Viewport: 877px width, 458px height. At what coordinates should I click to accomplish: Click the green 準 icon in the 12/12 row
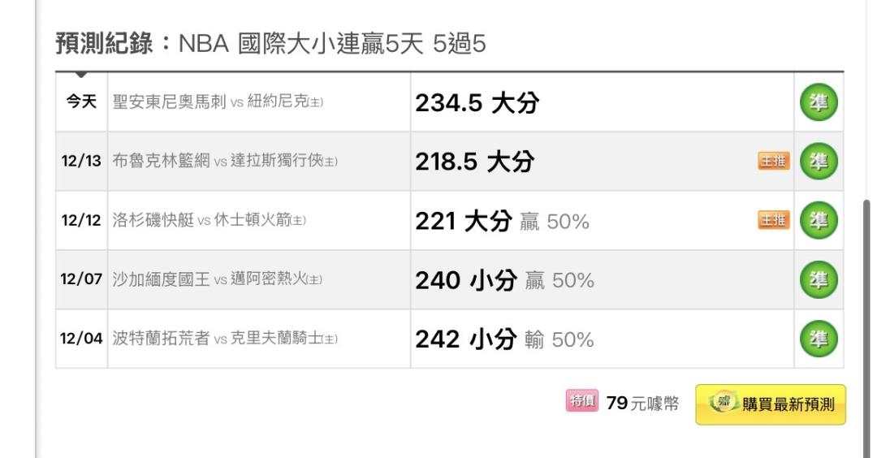click(819, 221)
